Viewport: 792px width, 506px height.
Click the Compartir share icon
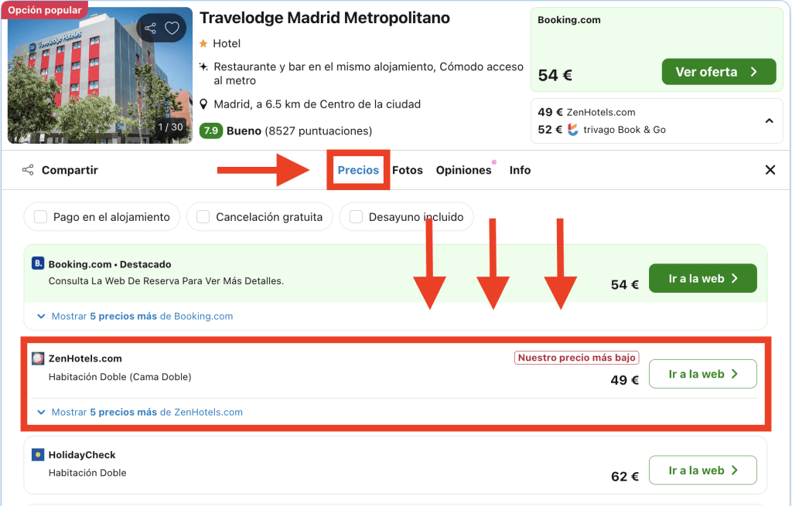pyautogui.click(x=28, y=170)
